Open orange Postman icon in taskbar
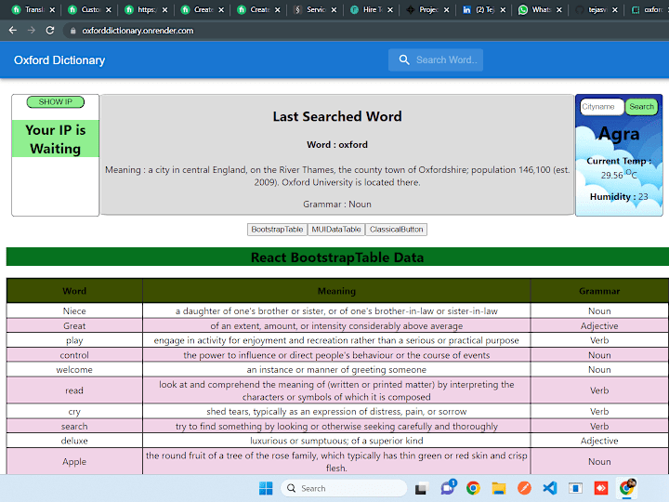 click(524, 488)
